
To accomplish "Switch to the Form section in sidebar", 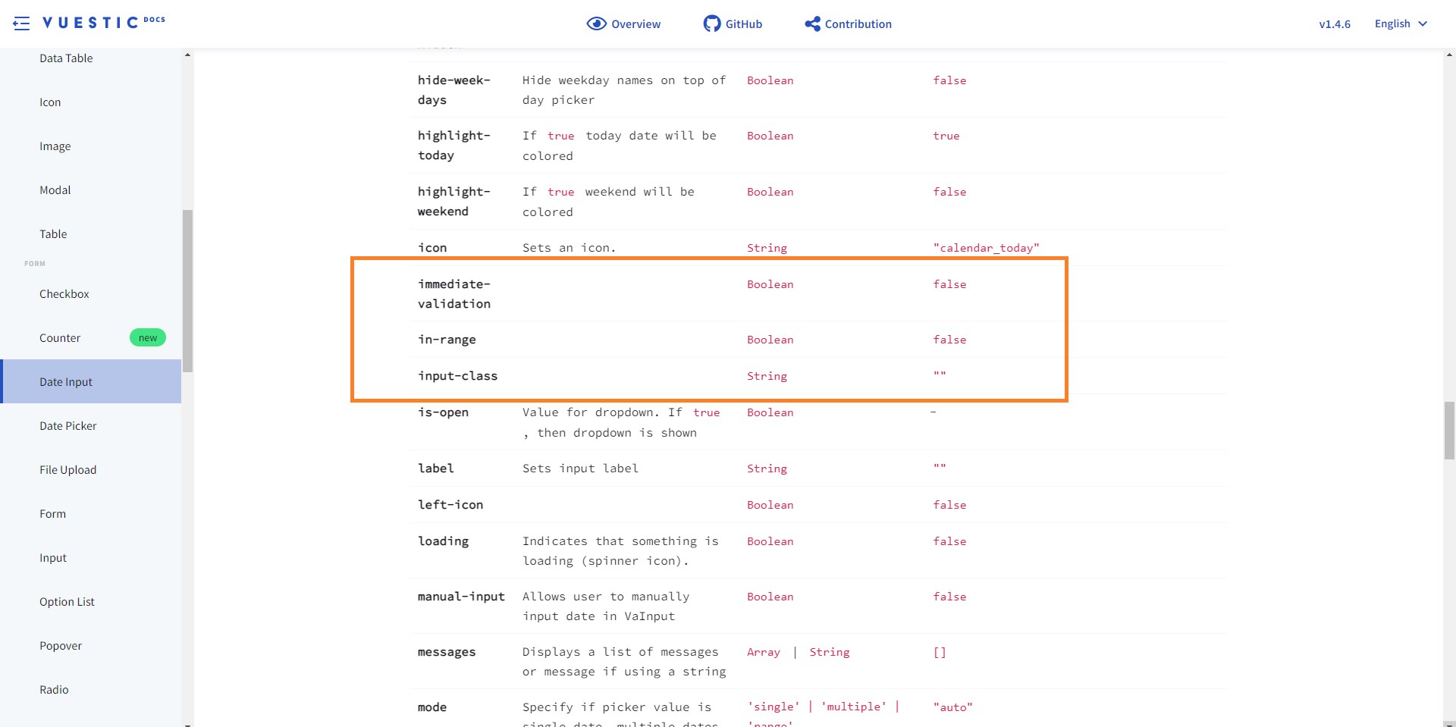I will pos(52,513).
